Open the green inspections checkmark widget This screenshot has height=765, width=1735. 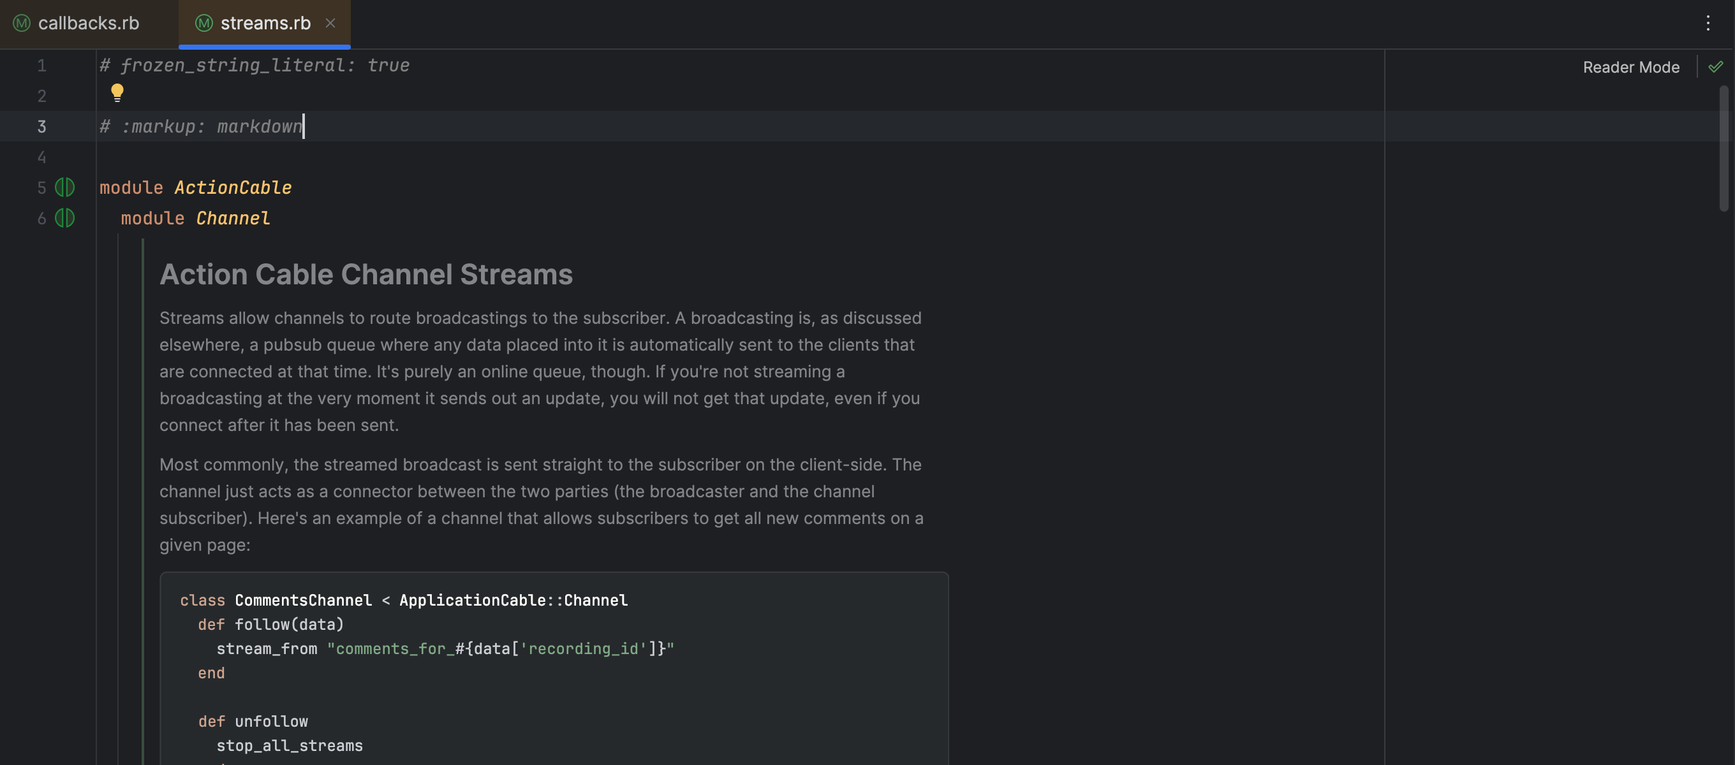1715,67
